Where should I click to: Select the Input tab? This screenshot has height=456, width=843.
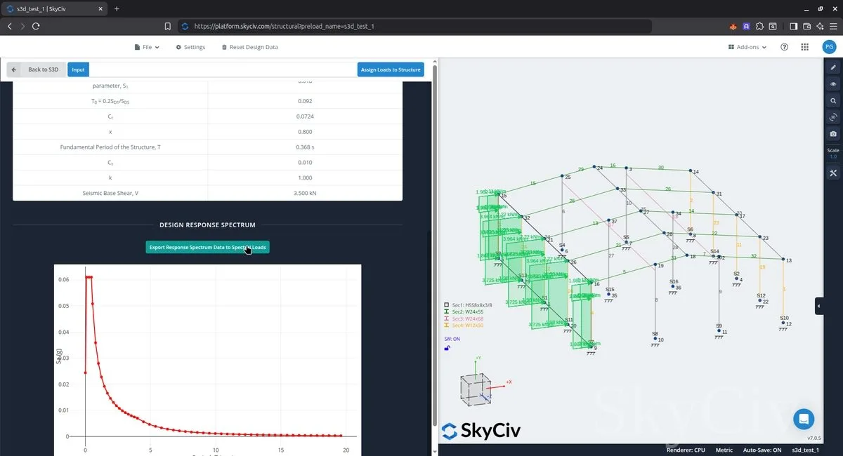78,69
